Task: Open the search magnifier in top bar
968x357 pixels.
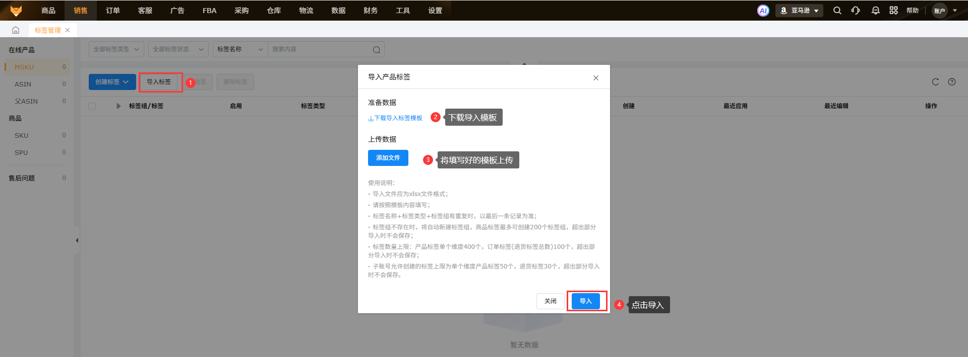Action: click(x=837, y=11)
